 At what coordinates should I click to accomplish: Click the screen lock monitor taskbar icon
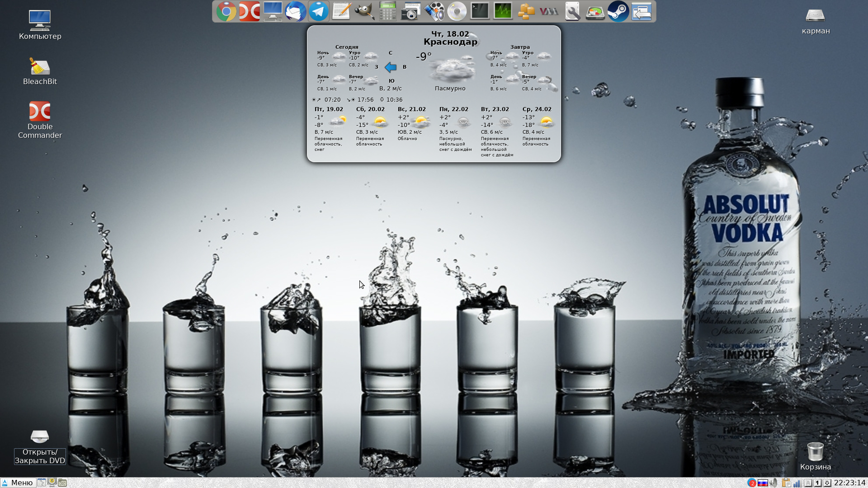click(52, 483)
